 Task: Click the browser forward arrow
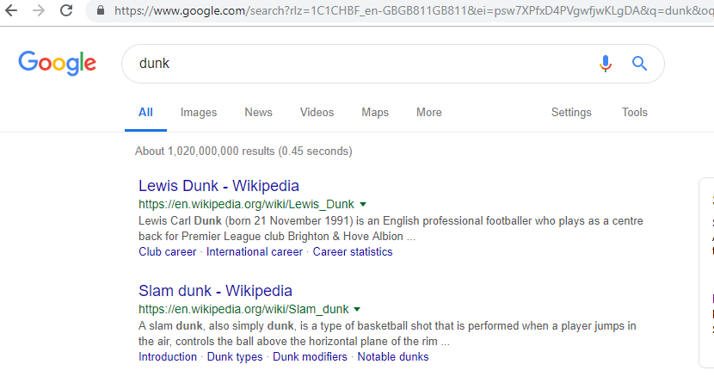[40, 10]
